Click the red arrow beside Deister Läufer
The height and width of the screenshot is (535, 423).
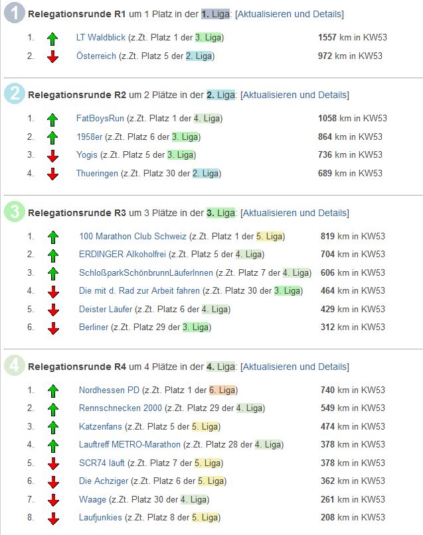point(53,310)
